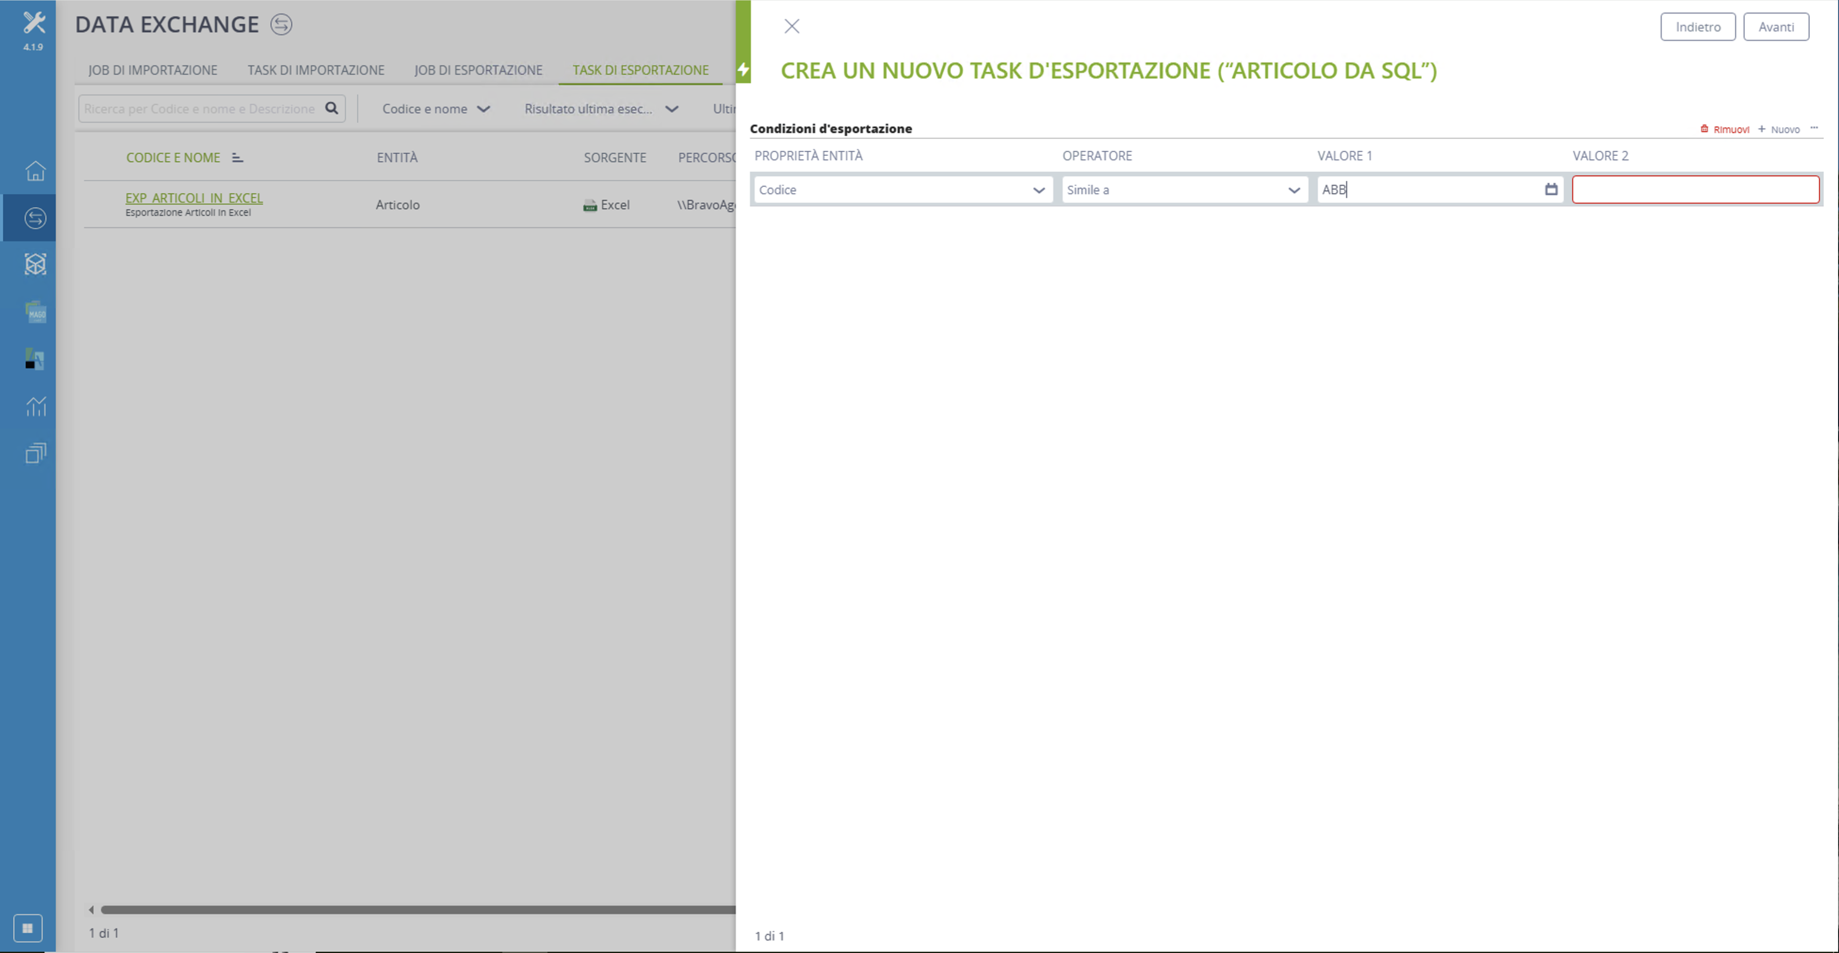The image size is (1839, 953).
Task: Click Nuovo to add a condition
Action: point(1779,129)
